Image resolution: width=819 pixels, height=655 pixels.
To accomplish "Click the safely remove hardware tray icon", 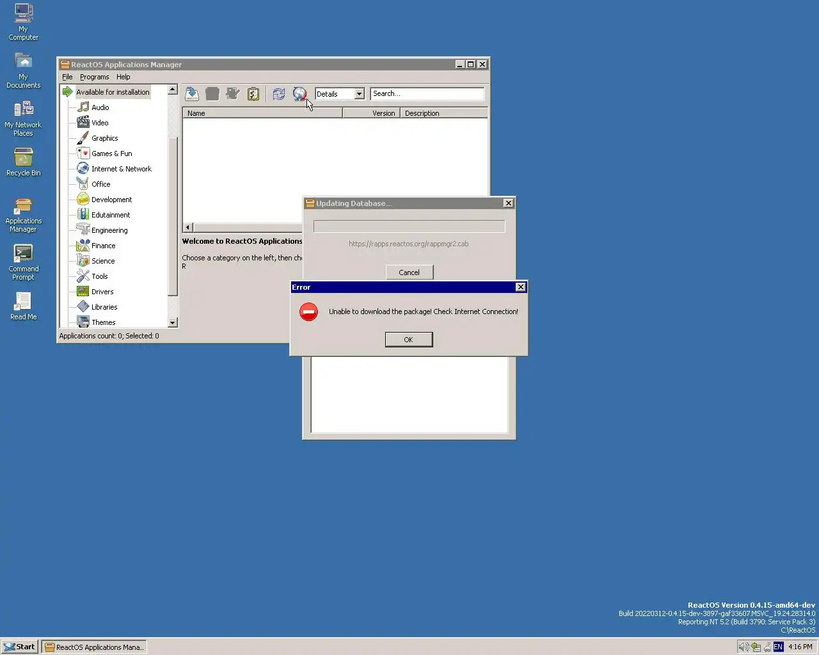I will click(x=767, y=647).
